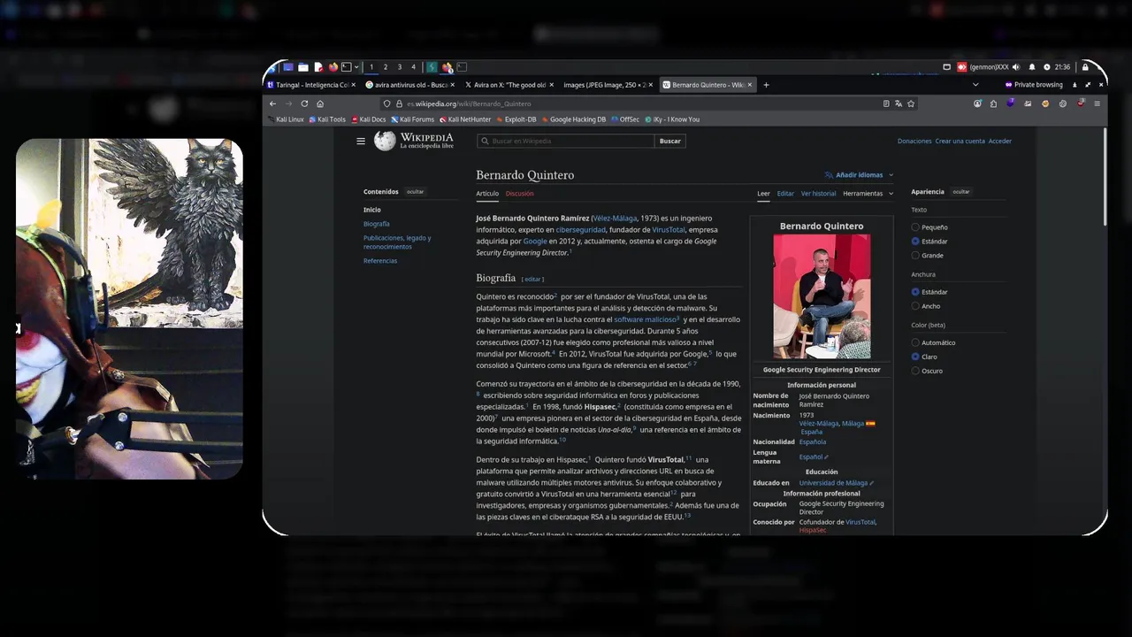Open the text editor icon in Kali panel

(x=318, y=66)
